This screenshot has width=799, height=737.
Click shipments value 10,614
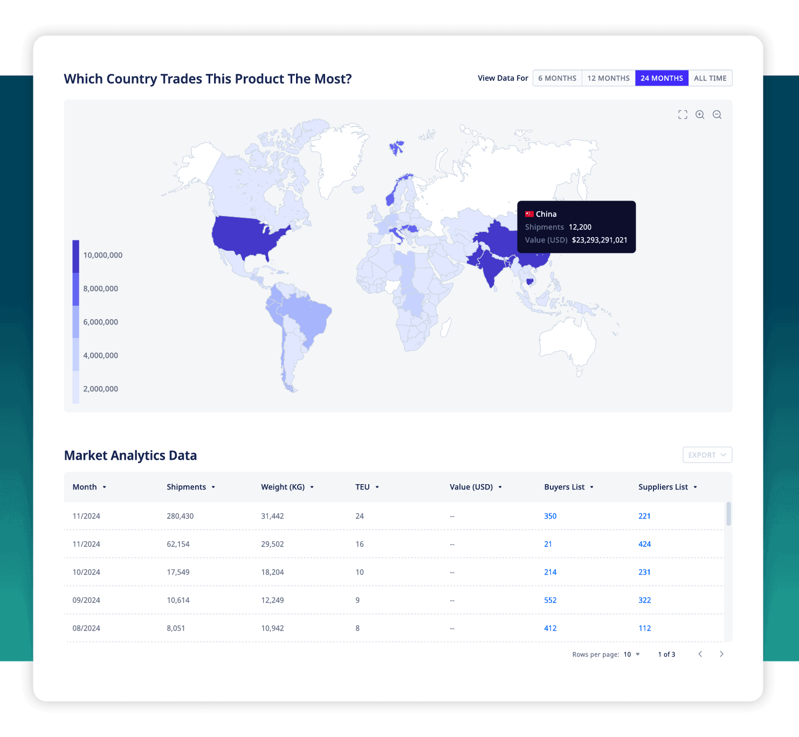178,600
